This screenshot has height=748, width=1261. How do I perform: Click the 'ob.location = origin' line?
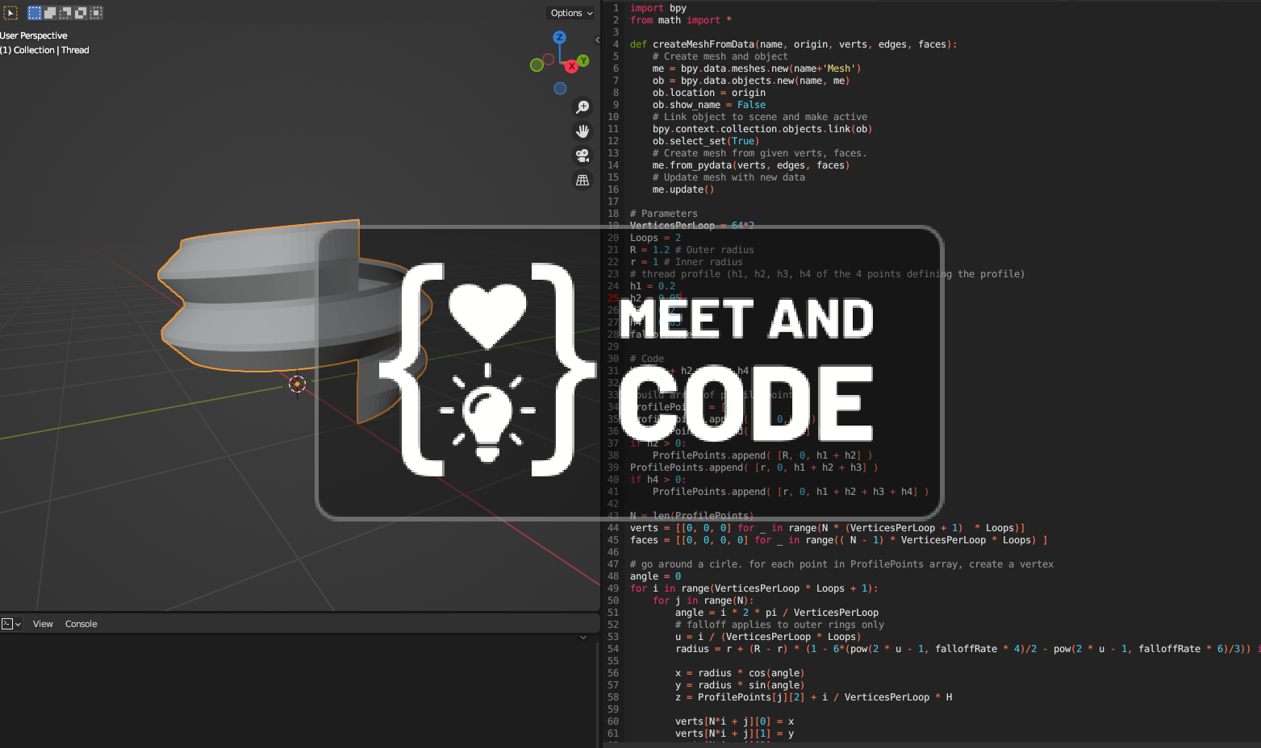(x=709, y=93)
